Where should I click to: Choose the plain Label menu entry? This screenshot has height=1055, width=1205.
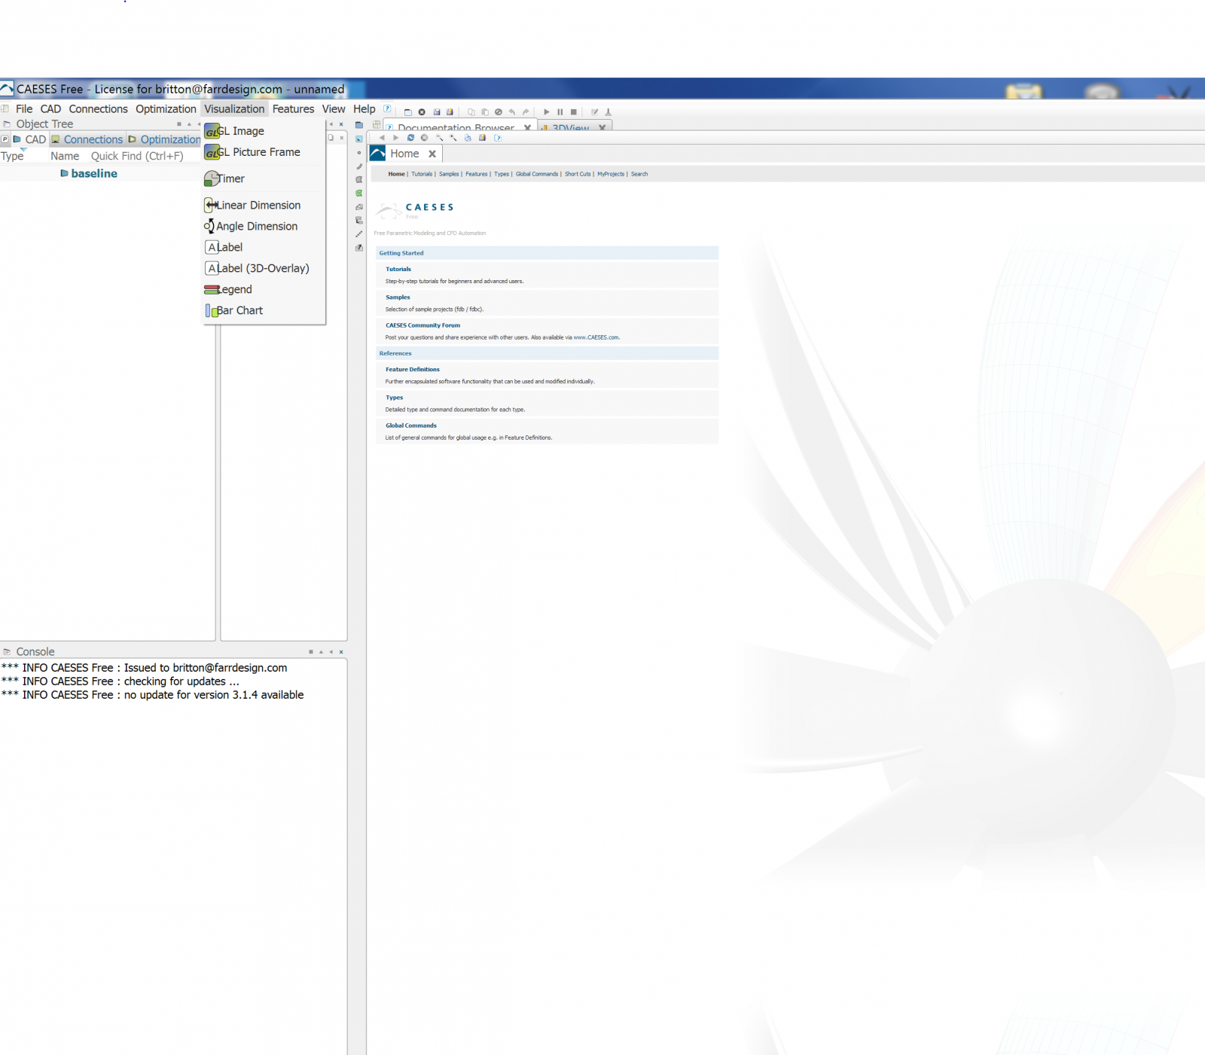click(x=264, y=247)
